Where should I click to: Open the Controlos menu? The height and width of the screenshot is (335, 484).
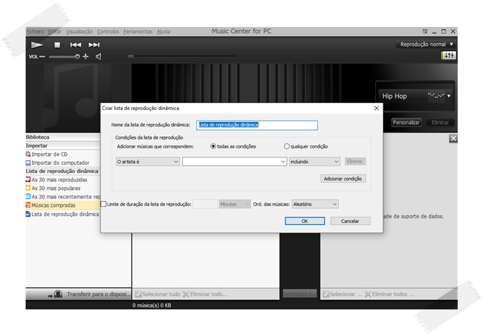108,32
